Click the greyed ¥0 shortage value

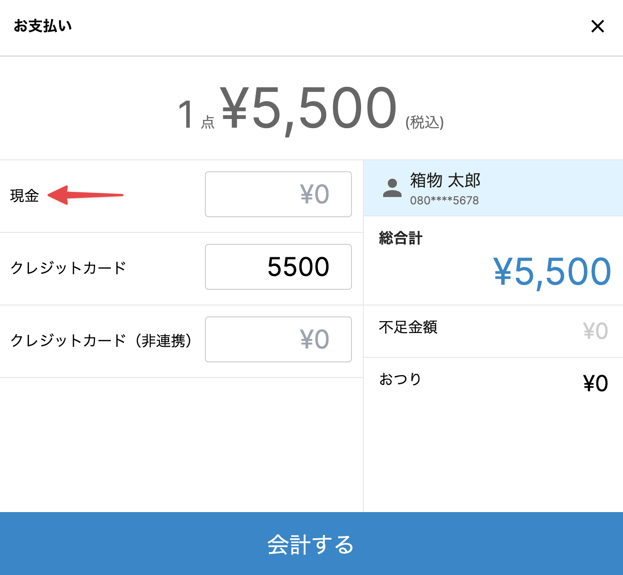click(595, 331)
